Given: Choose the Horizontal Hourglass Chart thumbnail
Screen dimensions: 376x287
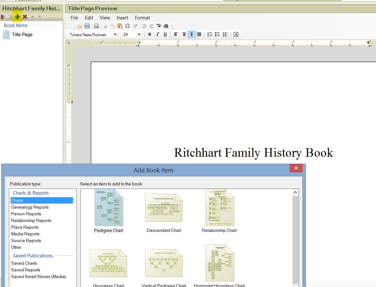Looking at the screenshot, I should point(220,263).
